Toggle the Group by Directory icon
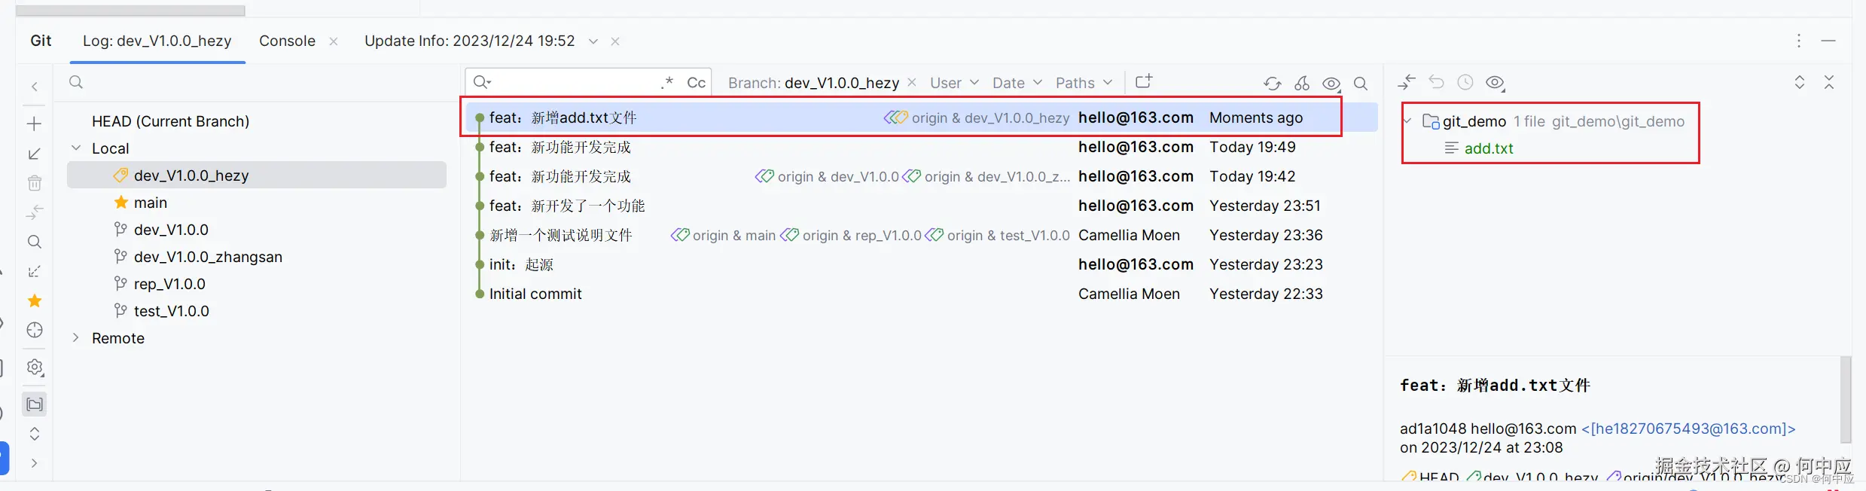 click(35, 404)
